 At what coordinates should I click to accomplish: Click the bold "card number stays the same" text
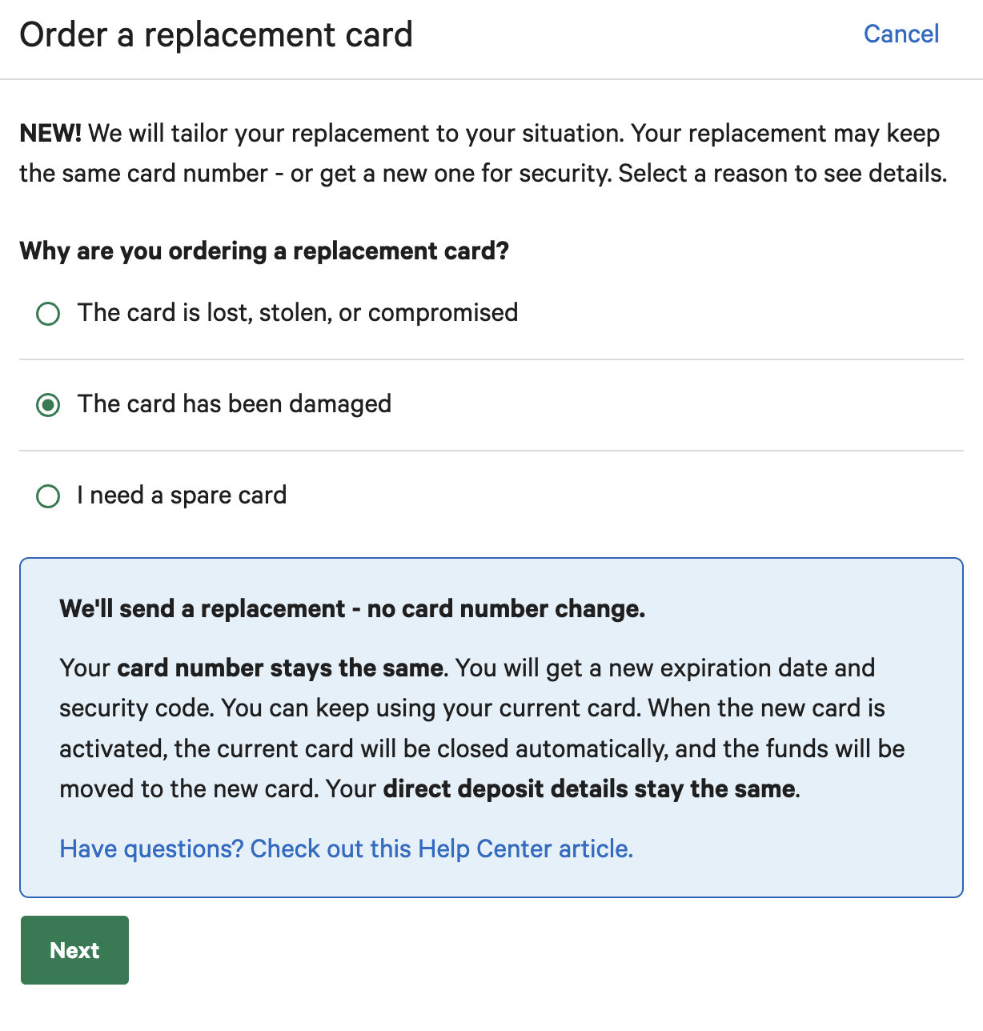pyautogui.click(x=280, y=668)
